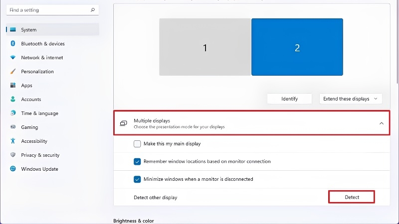Click the vertical scrollbar thumb

tap(398, 41)
